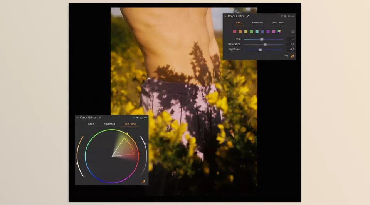
Task: Click the yellow hue marker on wheel rim
Action: pyautogui.click(x=127, y=133)
